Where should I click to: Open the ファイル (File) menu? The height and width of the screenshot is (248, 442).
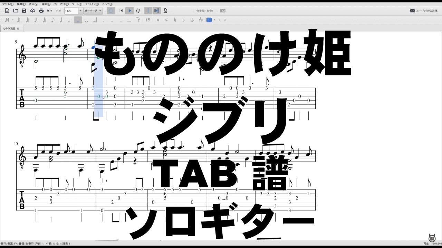(x=8, y=4)
